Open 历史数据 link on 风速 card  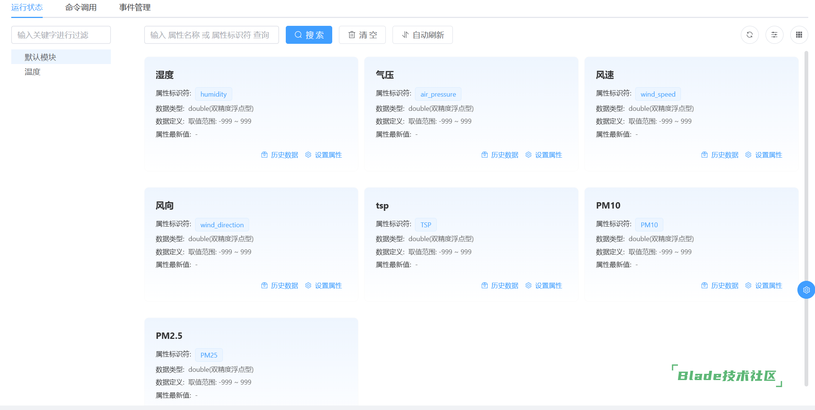coord(724,155)
